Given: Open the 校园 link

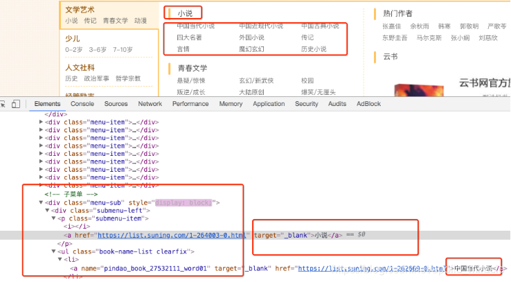Looking at the screenshot, I should point(307,80).
